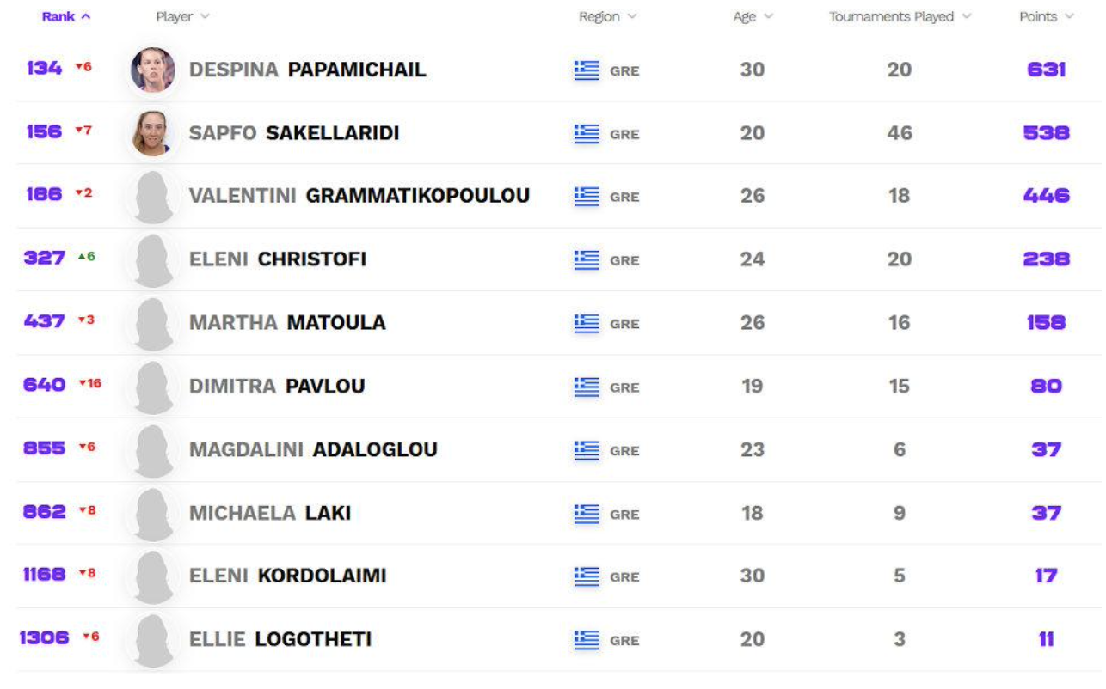The image size is (1106, 689).
Task: Click Eleni Christofi's placeholder avatar
Action: tap(153, 259)
